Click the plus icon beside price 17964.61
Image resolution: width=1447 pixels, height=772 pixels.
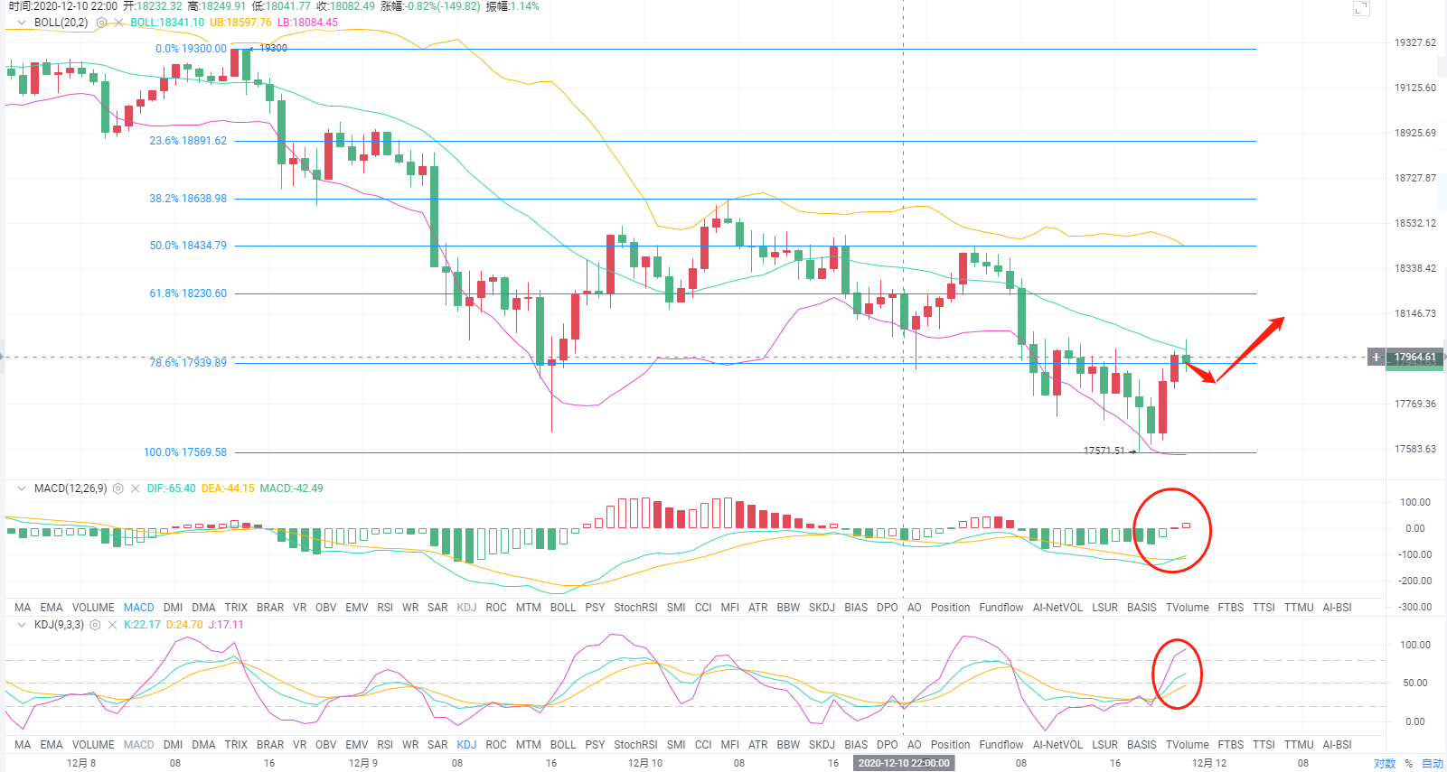pos(1376,358)
